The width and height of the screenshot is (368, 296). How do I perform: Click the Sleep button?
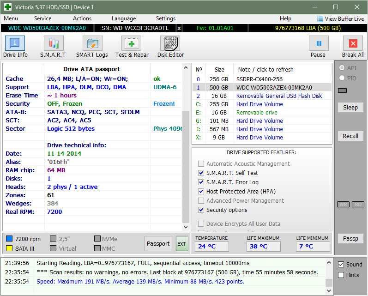click(350, 108)
